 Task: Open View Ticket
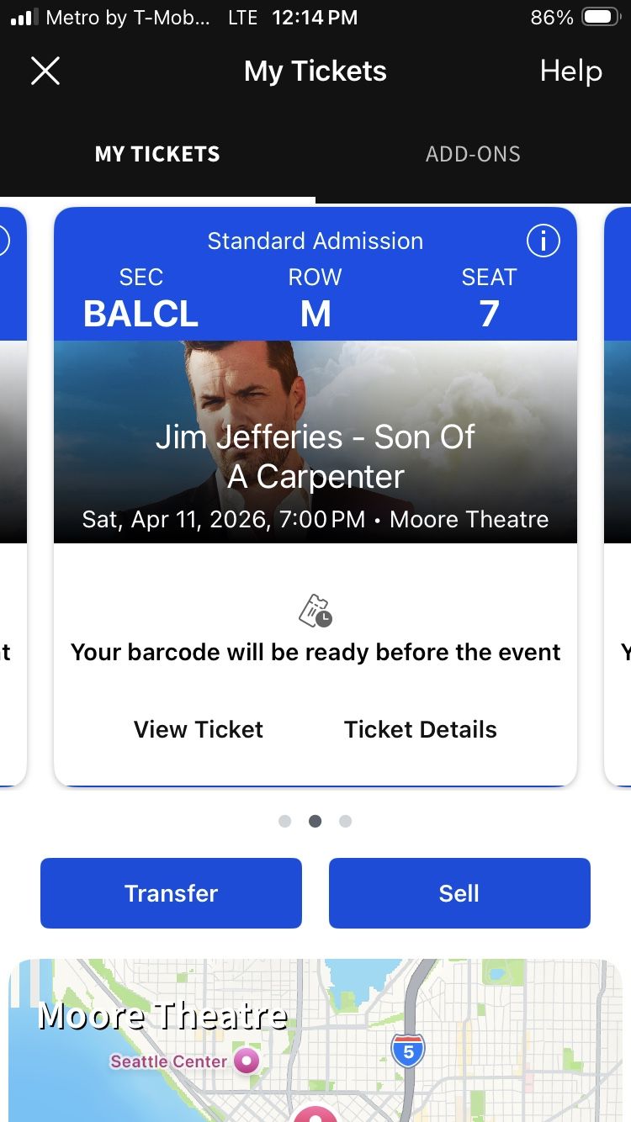pos(199,729)
